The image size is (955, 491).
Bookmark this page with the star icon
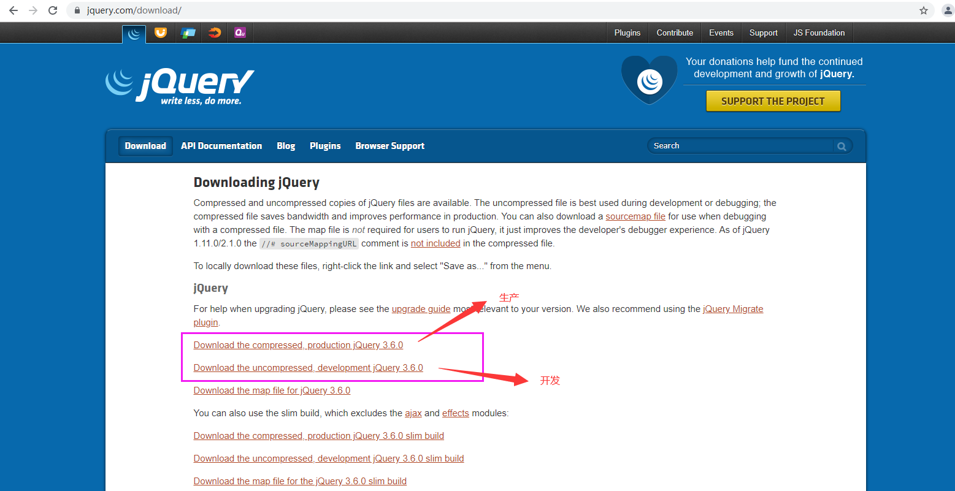924,10
